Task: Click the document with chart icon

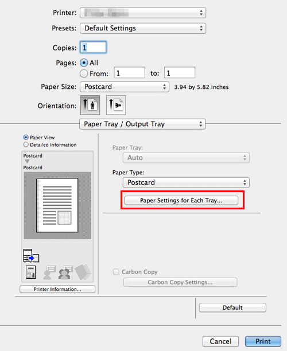Action: point(31,272)
